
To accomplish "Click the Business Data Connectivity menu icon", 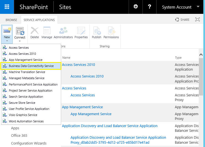I will click(x=5, y=66).
